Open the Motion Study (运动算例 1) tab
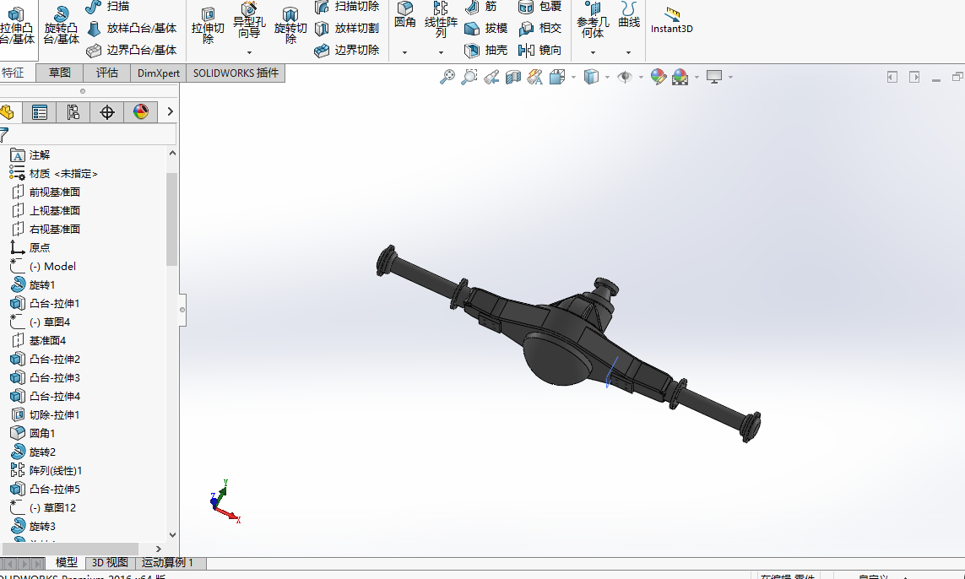965x579 pixels. [x=167, y=562]
